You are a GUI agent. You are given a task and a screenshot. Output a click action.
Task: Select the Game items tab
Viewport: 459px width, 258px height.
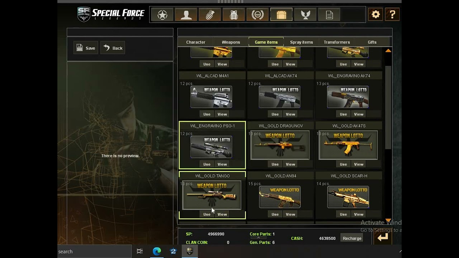266,42
